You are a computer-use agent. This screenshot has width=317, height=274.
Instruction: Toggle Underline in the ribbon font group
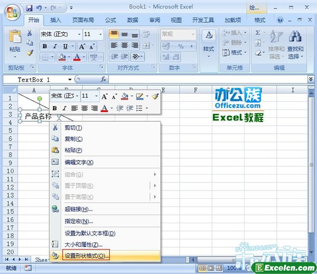click(x=66, y=47)
